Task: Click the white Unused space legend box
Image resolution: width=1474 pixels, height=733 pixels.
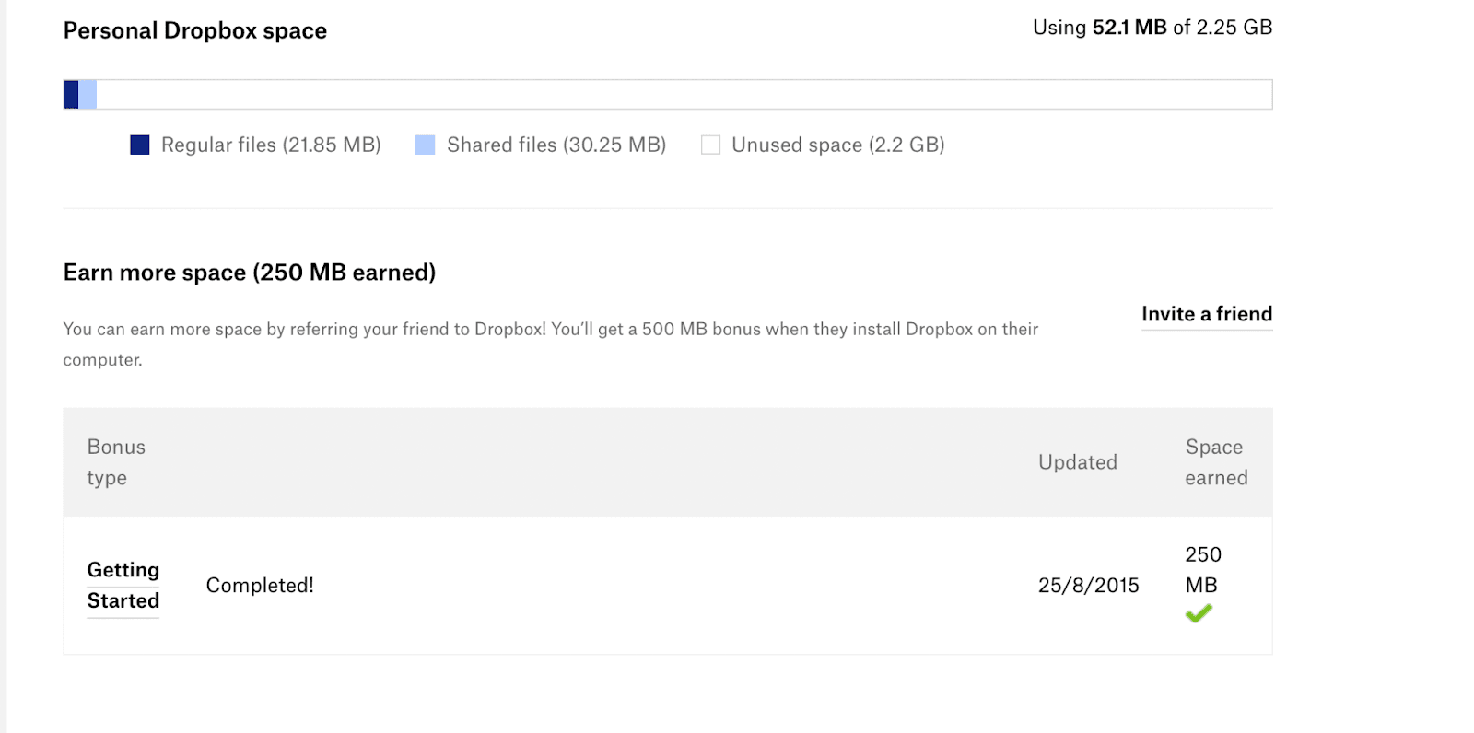Action: pos(710,145)
